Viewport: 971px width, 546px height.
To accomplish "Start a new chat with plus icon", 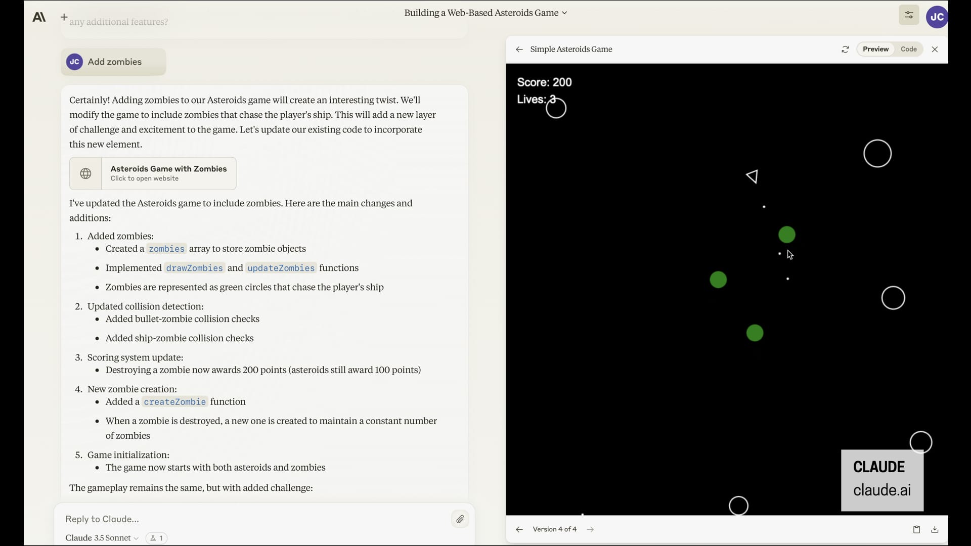I will point(64,17).
